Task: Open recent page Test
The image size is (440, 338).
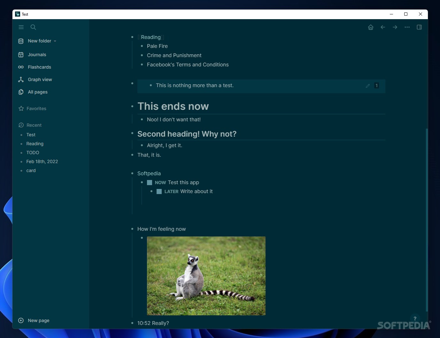Action: pos(31,135)
